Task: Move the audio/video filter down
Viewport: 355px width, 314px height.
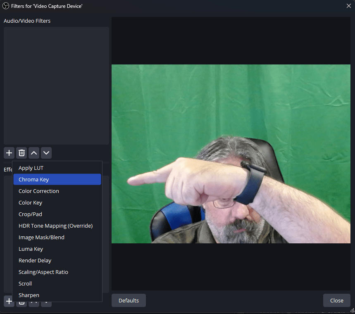Action: click(46, 153)
